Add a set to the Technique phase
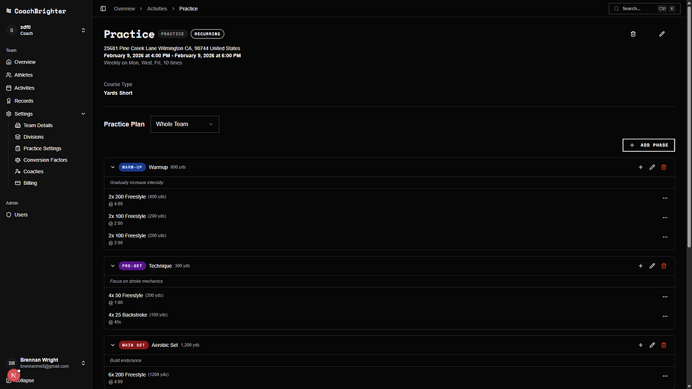692x389 pixels. click(x=640, y=266)
